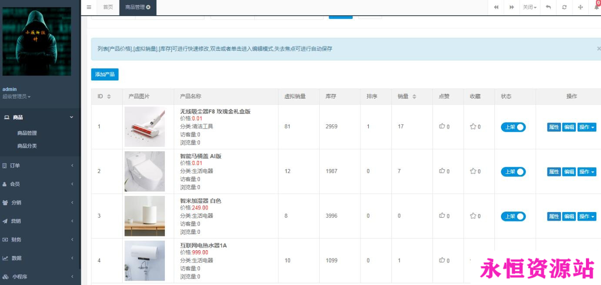Image resolution: width=601 pixels, height=285 pixels.
Task: Toggle 上架 switch for 无线吸尘器F8
Action: tap(513, 127)
